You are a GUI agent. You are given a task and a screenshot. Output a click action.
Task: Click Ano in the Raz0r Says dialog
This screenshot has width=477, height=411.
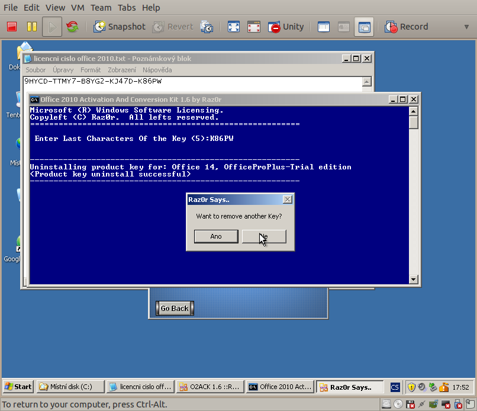(216, 236)
